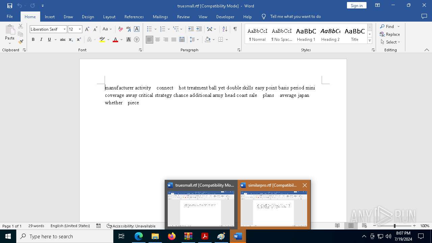Viewport: 432px width, 243px height.
Task: Apply the Text Highlight Color
Action: (102, 39)
